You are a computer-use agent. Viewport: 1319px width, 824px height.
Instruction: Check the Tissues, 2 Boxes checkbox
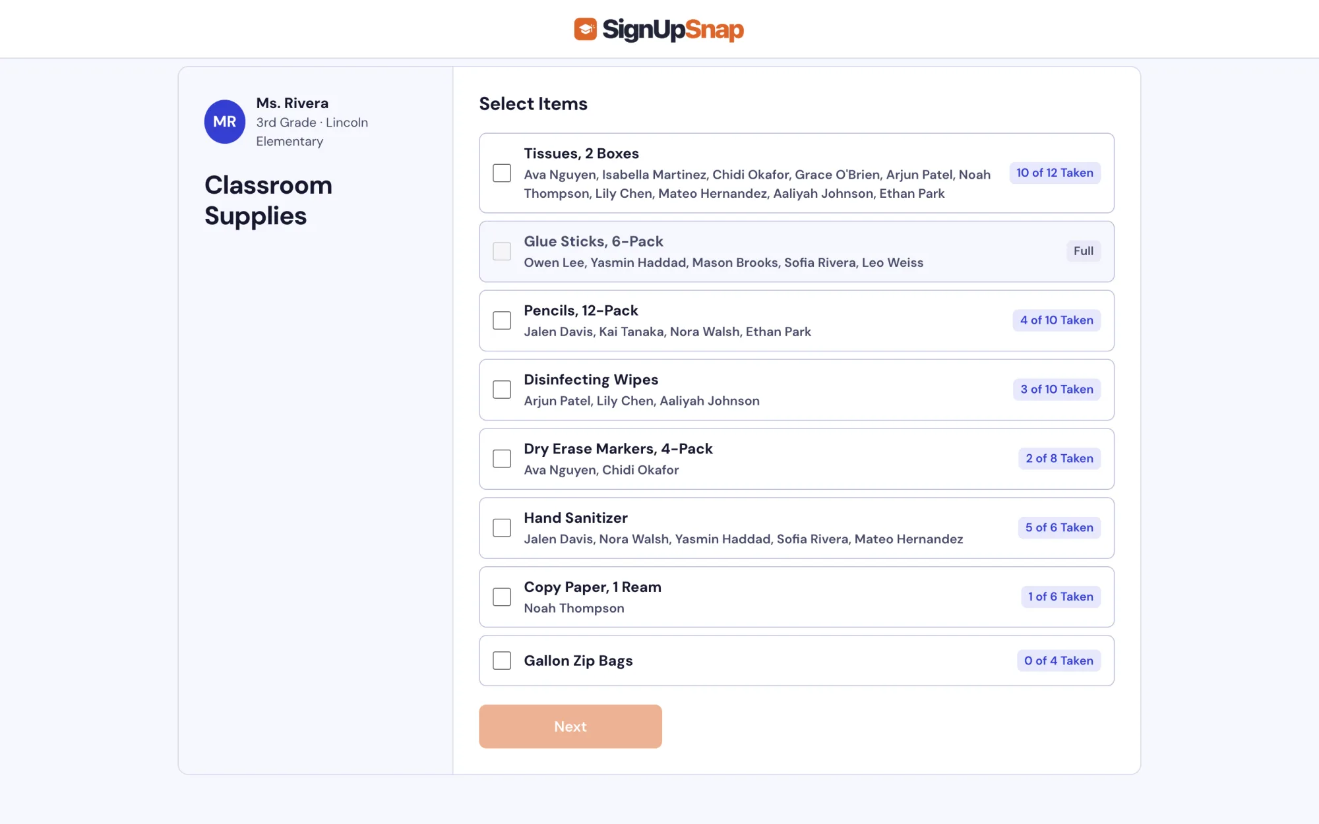click(502, 173)
